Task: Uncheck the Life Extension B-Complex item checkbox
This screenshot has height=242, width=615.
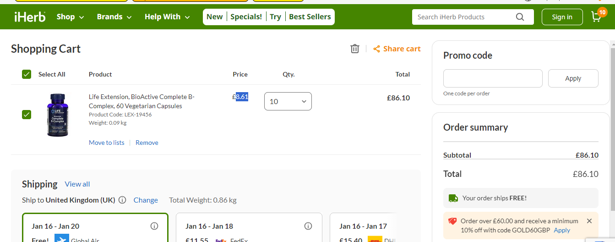Action: click(x=27, y=115)
